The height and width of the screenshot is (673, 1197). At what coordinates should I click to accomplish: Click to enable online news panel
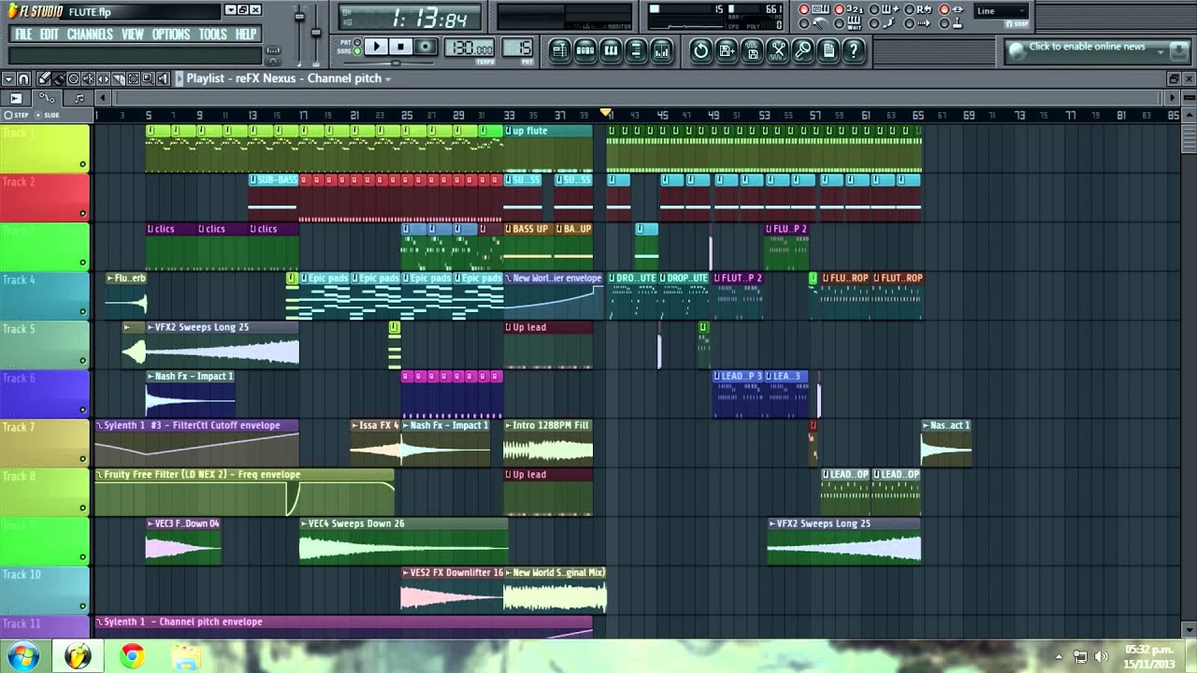click(x=1087, y=47)
